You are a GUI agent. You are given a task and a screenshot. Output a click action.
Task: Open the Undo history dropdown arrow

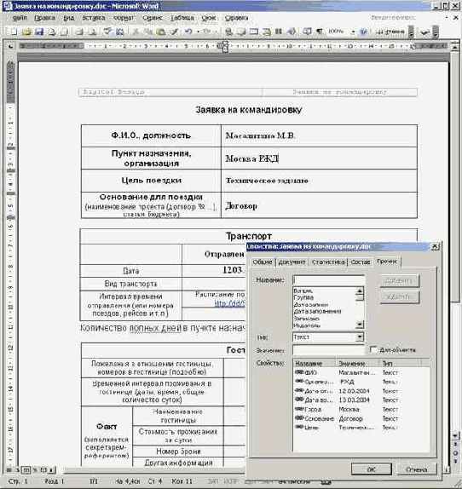point(198,32)
